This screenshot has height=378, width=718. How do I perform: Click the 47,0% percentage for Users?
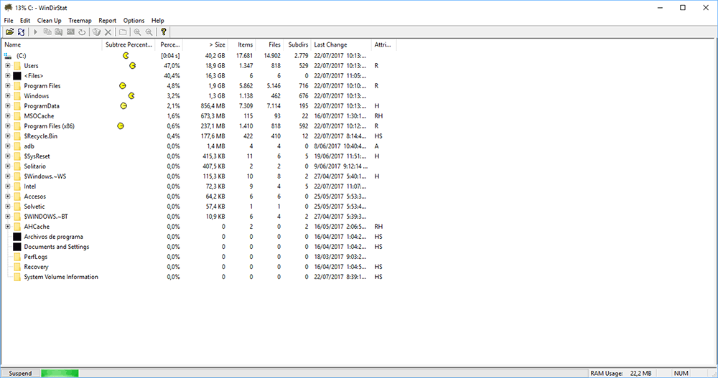pos(172,66)
